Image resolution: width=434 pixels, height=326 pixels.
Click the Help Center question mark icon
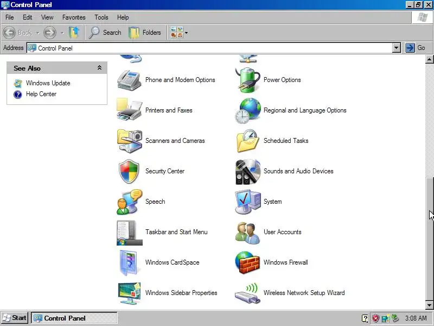coord(18,95)
